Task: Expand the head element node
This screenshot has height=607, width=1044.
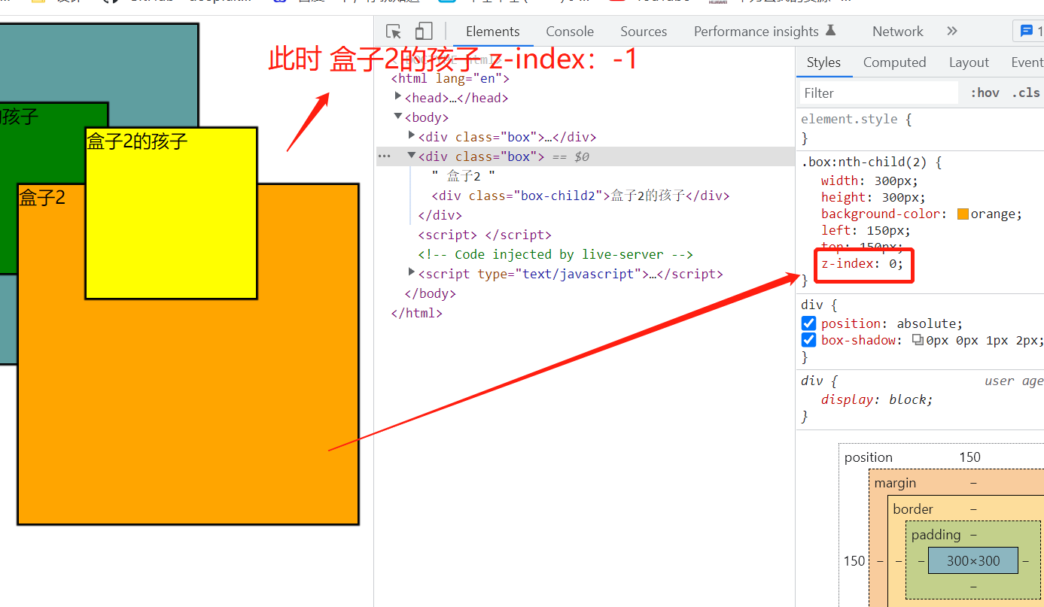Action: click(x=398, y=96)
